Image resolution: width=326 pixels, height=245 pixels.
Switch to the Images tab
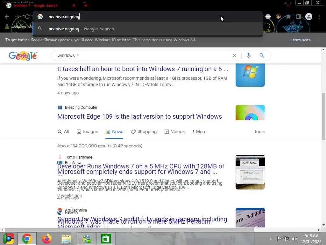pos(87,132)
